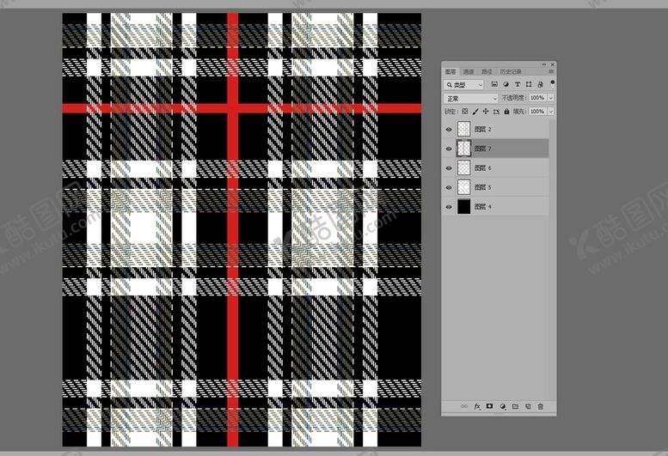Click the link layers chain icon
The width and height of the screenshot is (668, 456).
click(x=464, y=406)
